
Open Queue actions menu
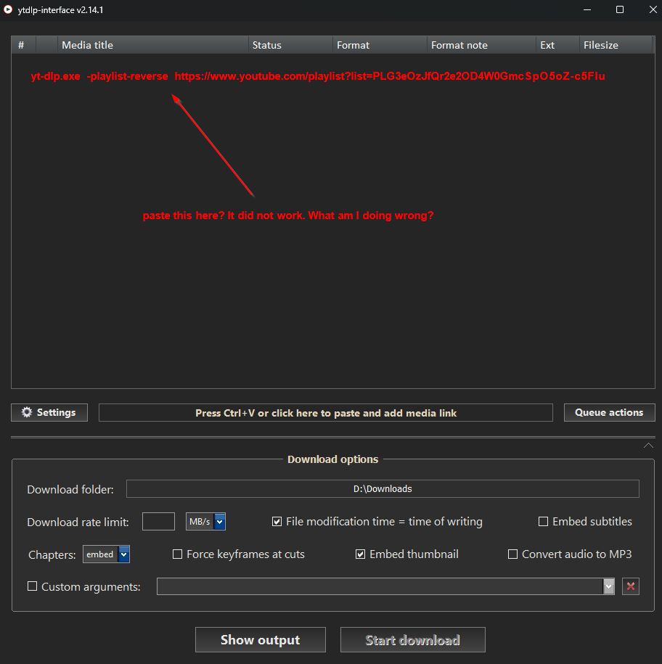click(609, 412)
